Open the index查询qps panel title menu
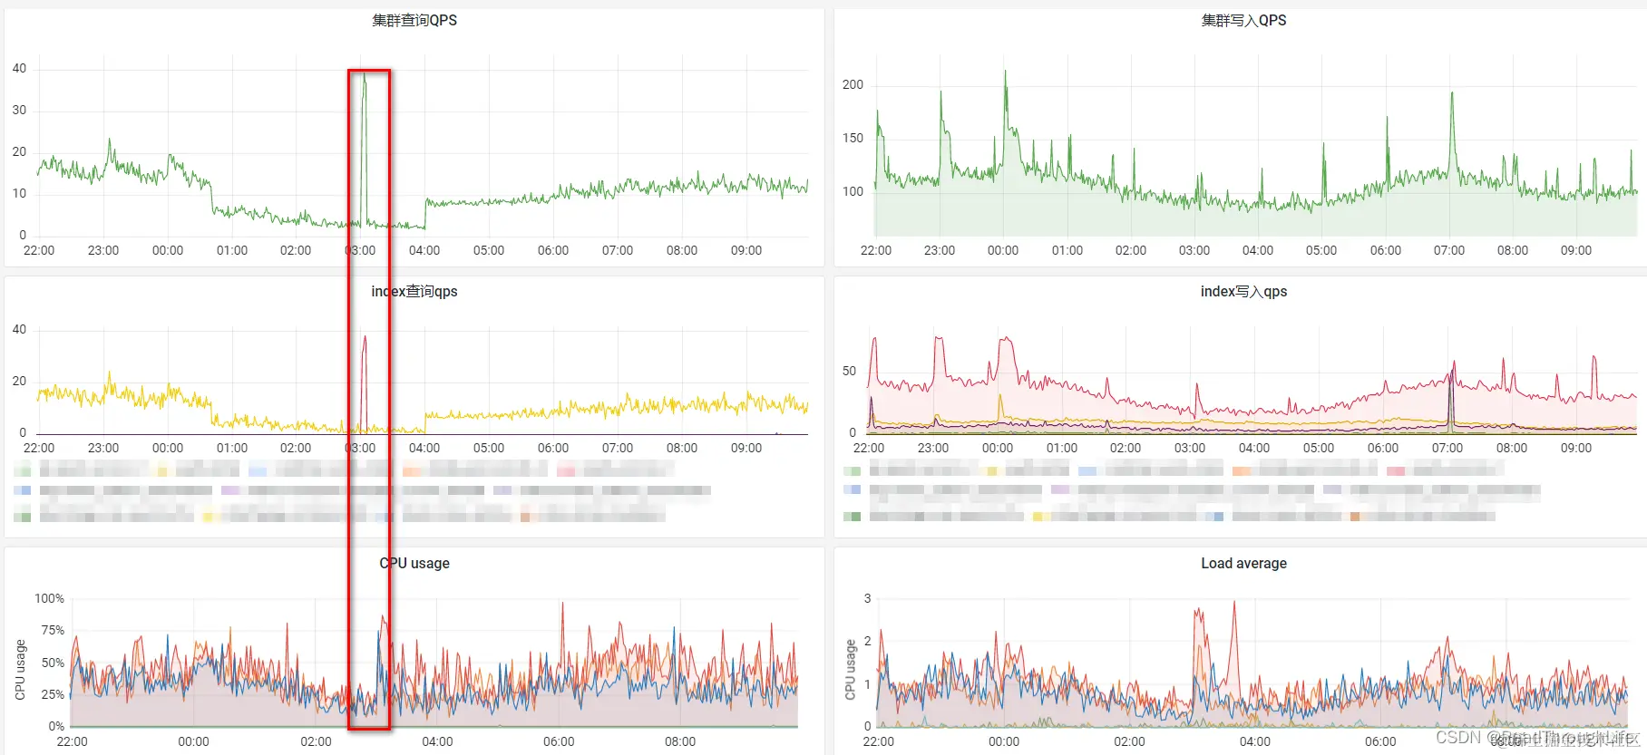This screenshot has height=755, width=1647. (x=414, y=291)
